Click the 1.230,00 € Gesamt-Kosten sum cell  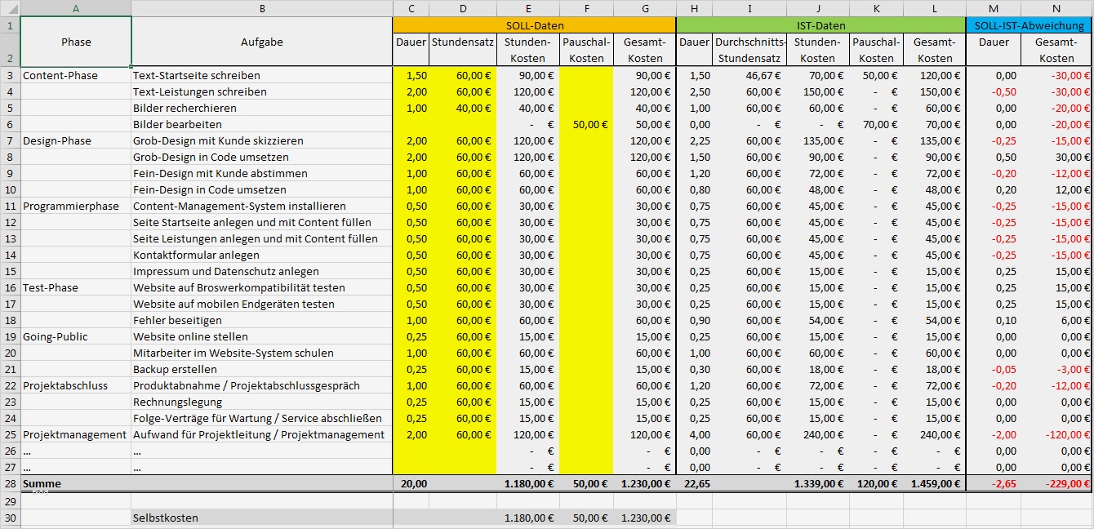(x=646, y=483)
